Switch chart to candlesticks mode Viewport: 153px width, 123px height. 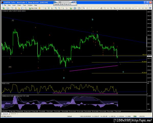(49, 8)
